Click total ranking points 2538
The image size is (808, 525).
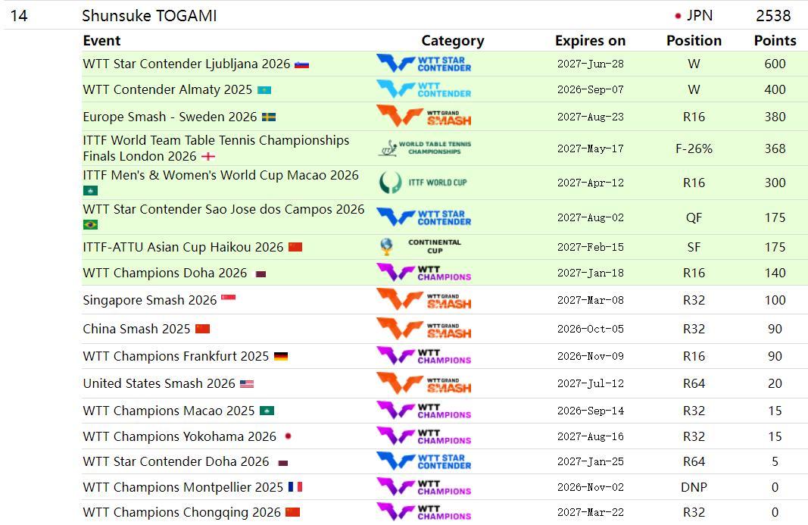coord(773,16)
